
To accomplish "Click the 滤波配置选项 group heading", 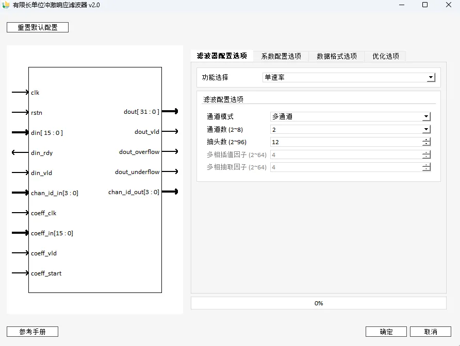I will pos(223,99).
